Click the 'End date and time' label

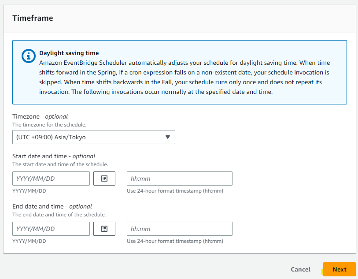[x=52, y=206]
